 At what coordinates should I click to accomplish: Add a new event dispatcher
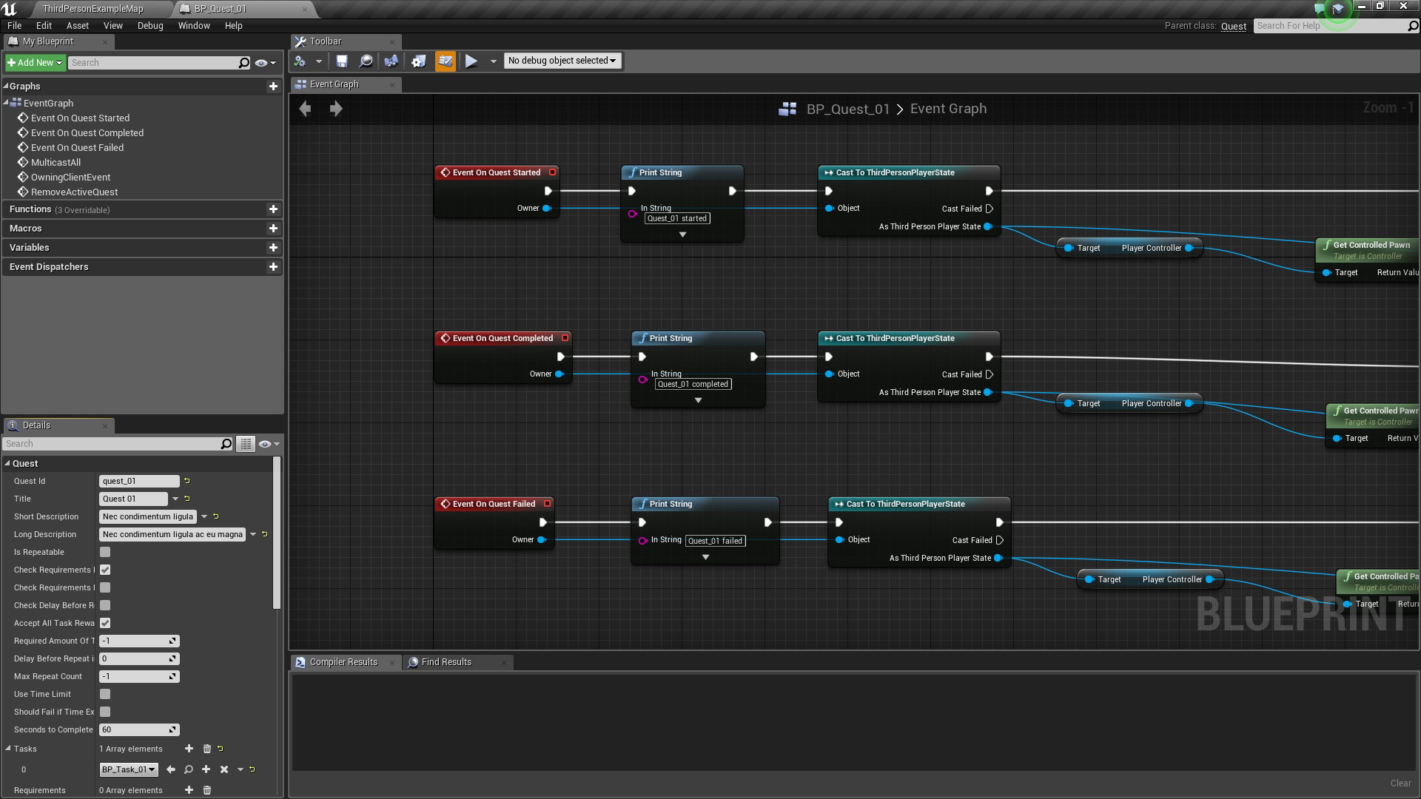point(273,267)
